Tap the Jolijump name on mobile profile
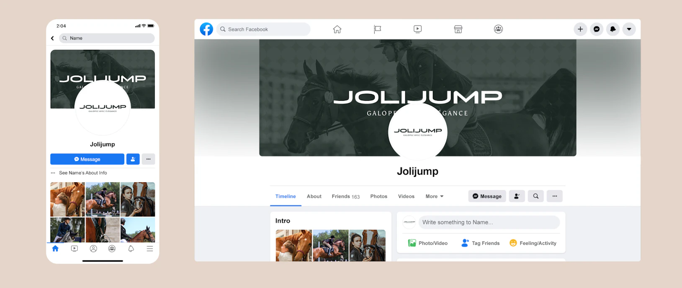Image resolution: width=682 pixels, height=288 pixels. 103,144
